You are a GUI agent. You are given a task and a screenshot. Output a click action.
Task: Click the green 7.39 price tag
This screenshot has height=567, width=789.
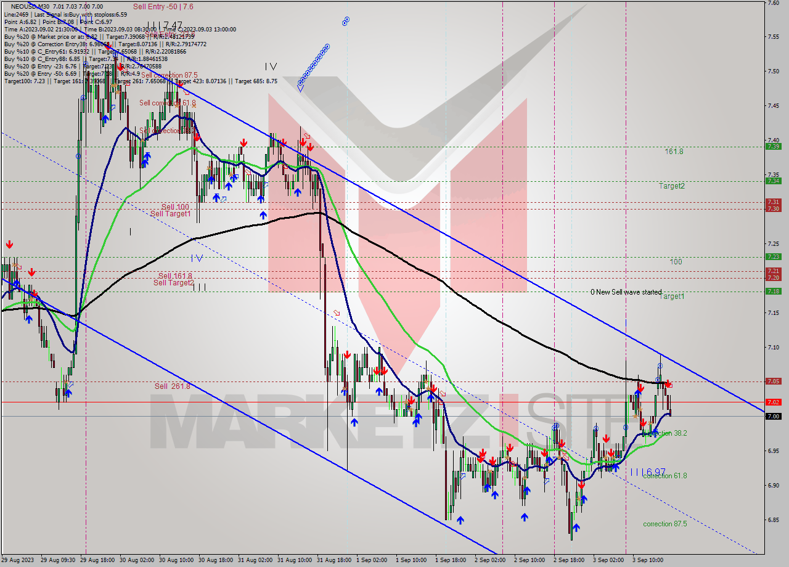(x=773, y=147)
